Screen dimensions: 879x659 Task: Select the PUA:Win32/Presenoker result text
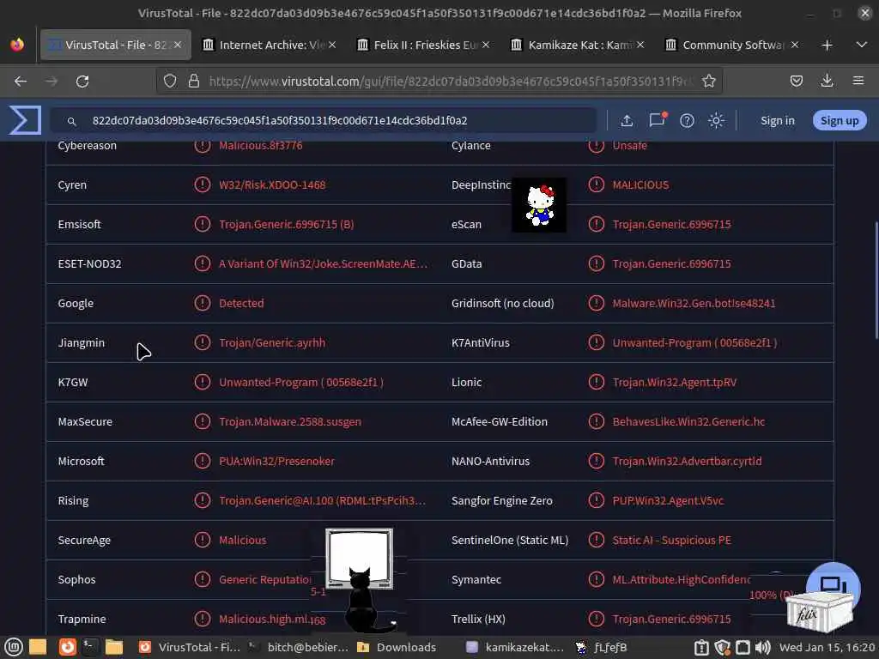276,461
